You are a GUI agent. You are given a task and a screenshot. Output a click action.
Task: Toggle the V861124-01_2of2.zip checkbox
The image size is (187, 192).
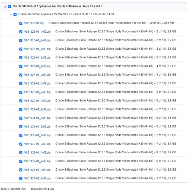(x=21, y=179)
